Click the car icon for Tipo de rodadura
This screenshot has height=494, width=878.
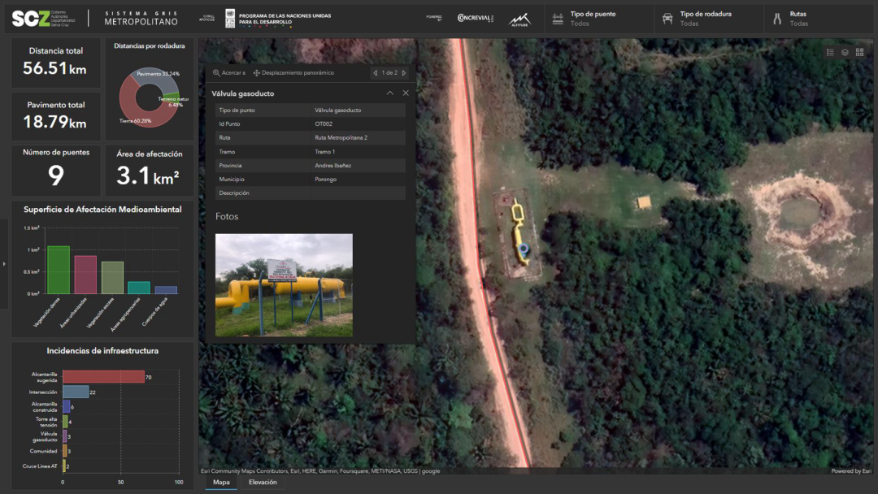[x=667, y=19]
